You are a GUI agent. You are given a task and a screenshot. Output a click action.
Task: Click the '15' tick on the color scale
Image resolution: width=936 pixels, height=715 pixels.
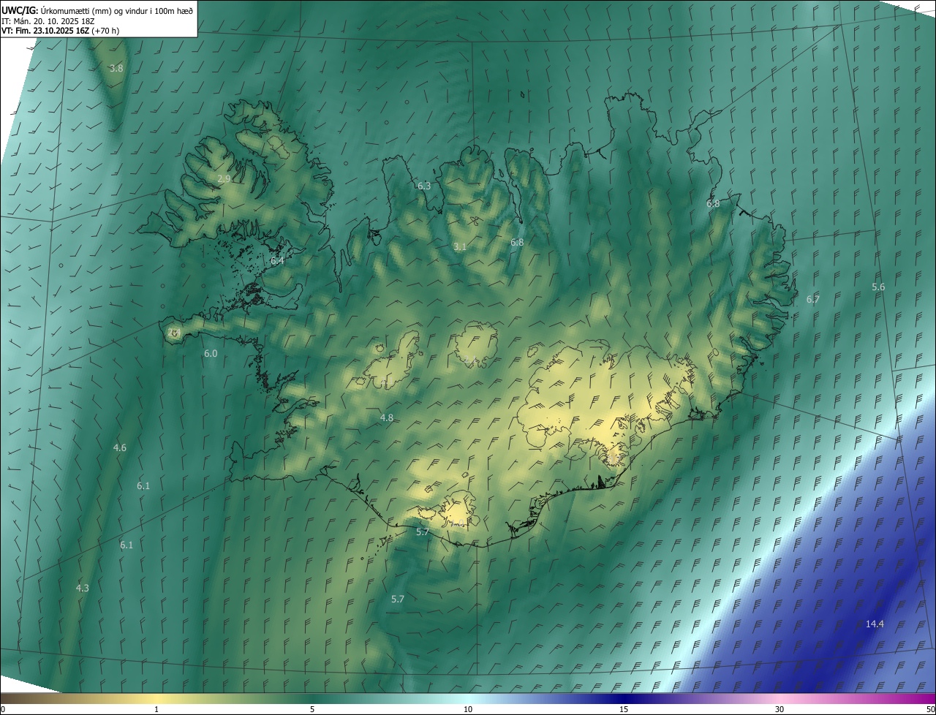tap(624, 710)
